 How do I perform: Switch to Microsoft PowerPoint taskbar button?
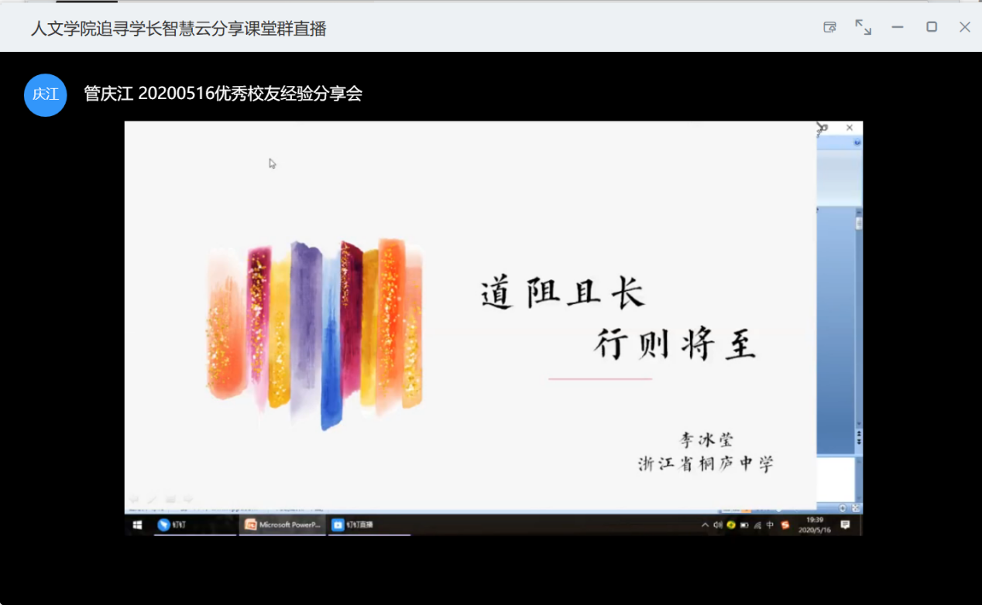click(x=282, y=525)
